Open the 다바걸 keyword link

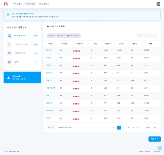pyautogui.click(x=49, y=50)
